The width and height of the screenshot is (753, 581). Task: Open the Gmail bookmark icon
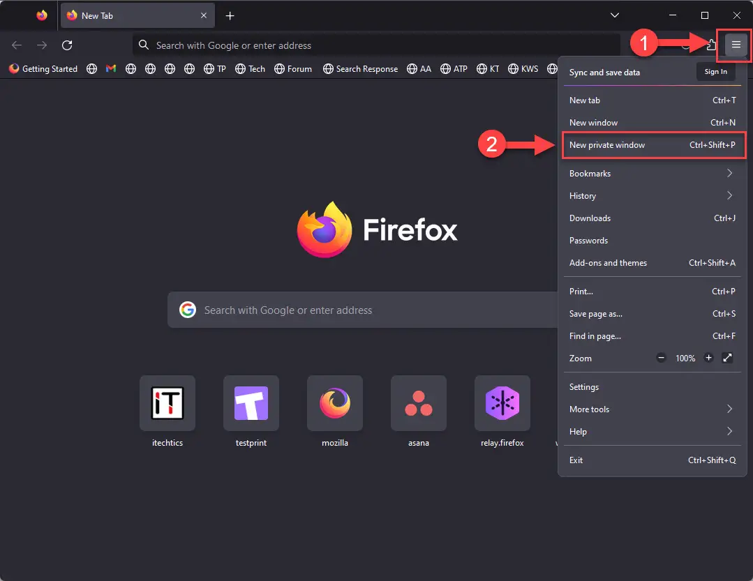(111, 68)
